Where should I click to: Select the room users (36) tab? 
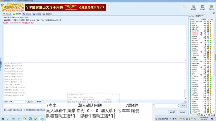point(200,16)
